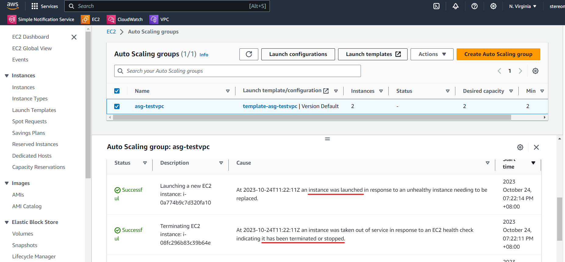Go to next page of groups
This screenshot has width=565, height=262.
tap(520, 71)
